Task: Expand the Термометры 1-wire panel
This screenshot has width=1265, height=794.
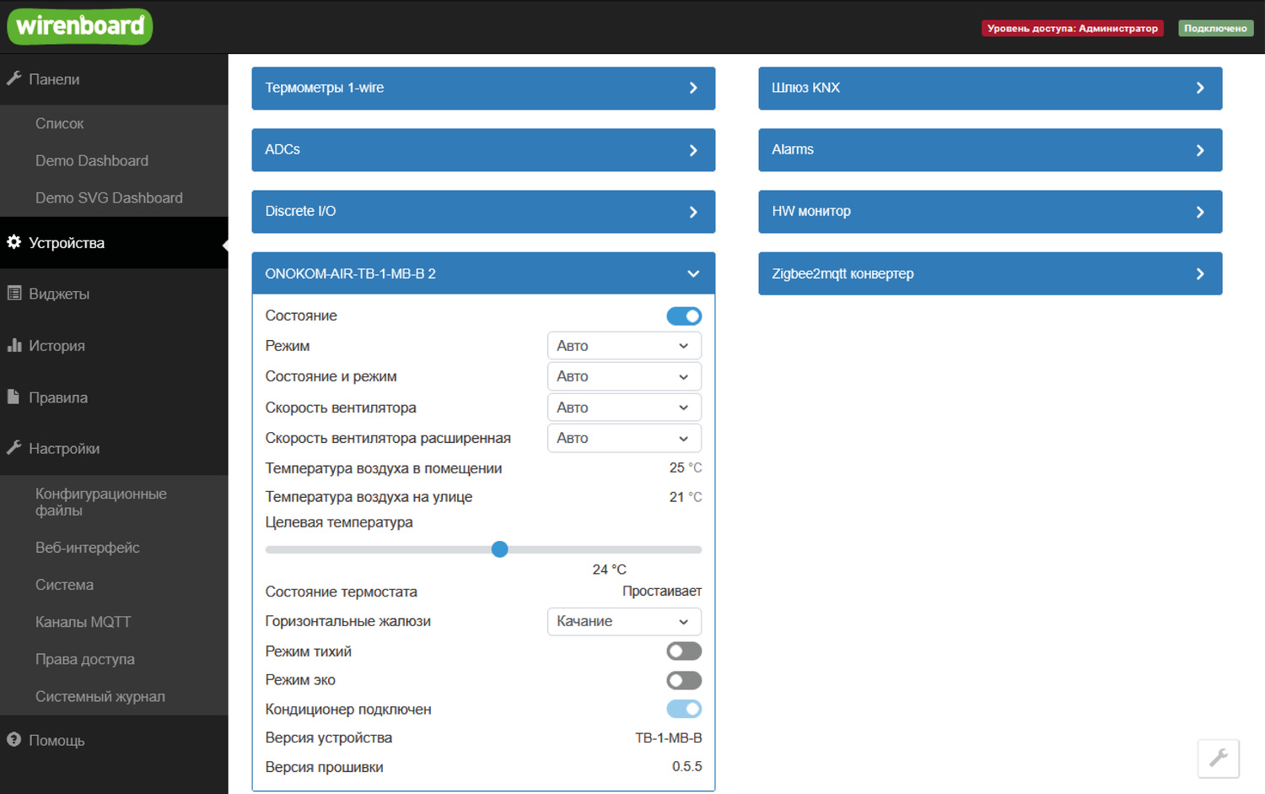Action: (483, 88)
